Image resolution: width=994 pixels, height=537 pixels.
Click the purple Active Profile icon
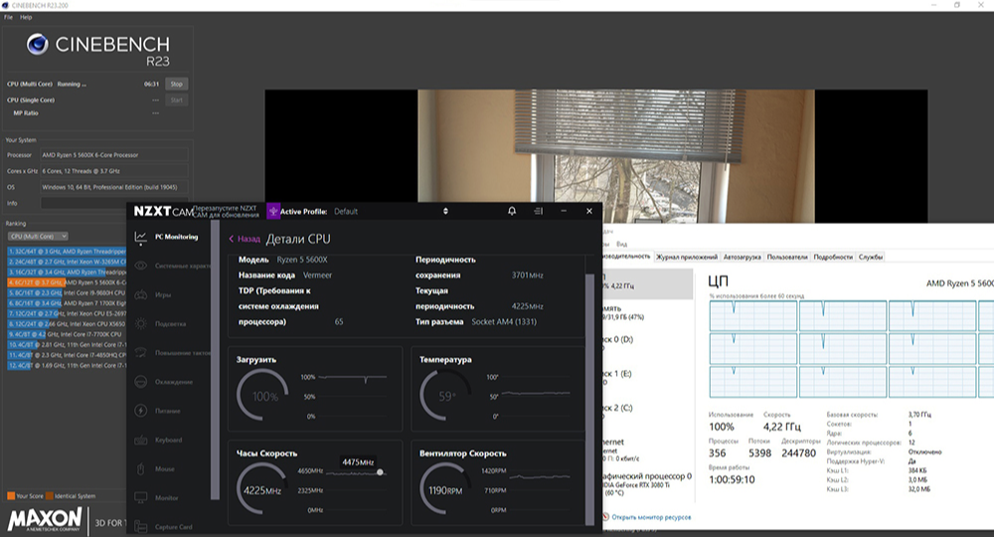pos(273,211)
